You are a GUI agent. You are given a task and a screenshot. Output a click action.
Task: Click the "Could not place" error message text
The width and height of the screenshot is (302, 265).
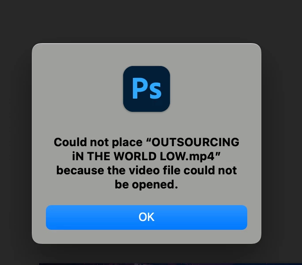[147, 163]
